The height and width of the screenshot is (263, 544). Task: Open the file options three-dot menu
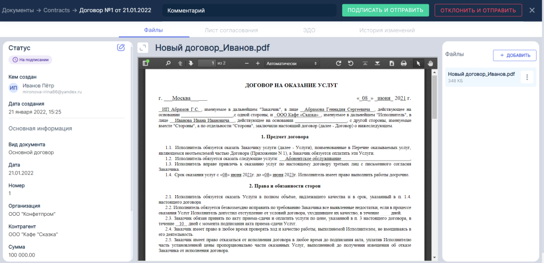527,77
